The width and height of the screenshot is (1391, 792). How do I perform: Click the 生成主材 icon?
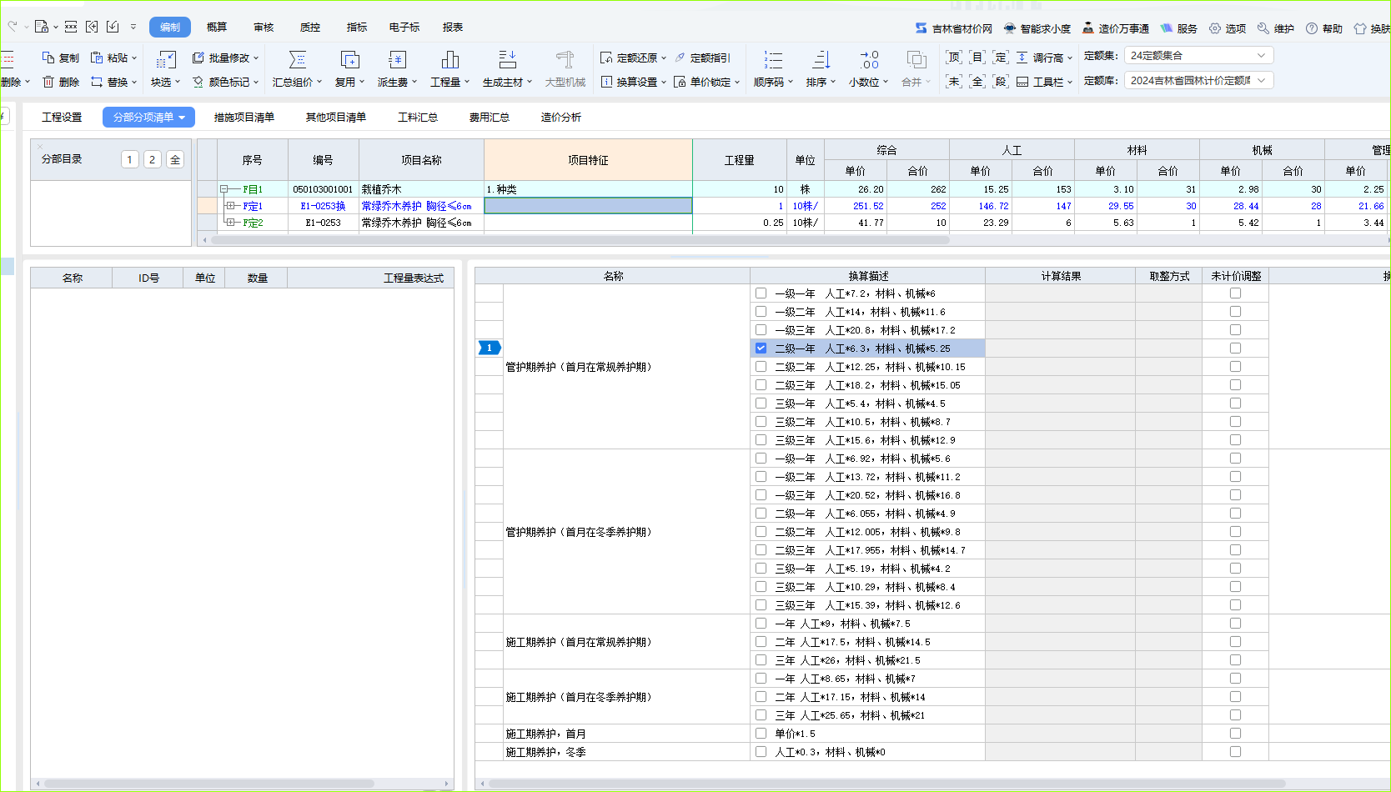507,59
